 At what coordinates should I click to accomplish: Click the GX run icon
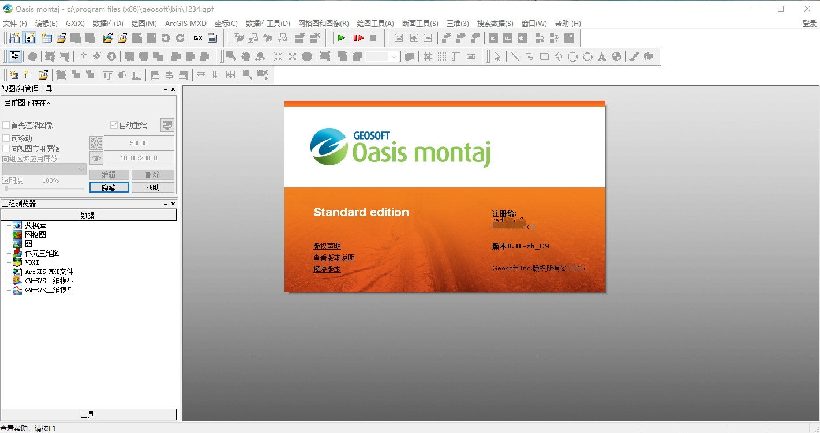click(x=198, y=38)
